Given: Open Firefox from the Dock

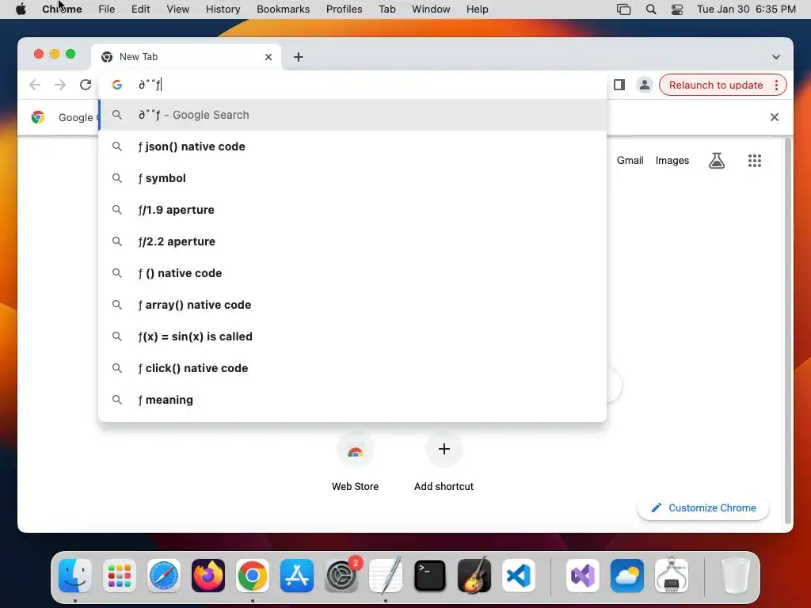Looking at the screenshot, I should click(x=208, y=576).
